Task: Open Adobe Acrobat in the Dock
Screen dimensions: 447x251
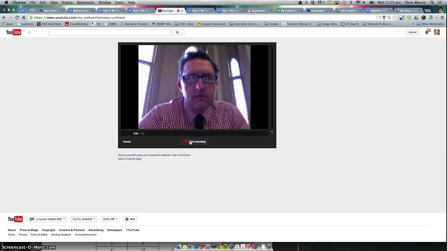Action: click(x=243, y=246)
